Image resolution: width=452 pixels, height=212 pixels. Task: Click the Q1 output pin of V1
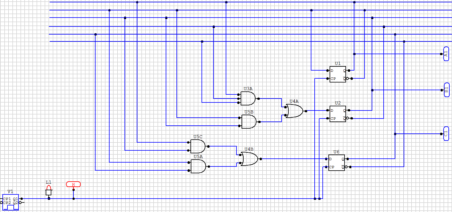click(21, 199)
